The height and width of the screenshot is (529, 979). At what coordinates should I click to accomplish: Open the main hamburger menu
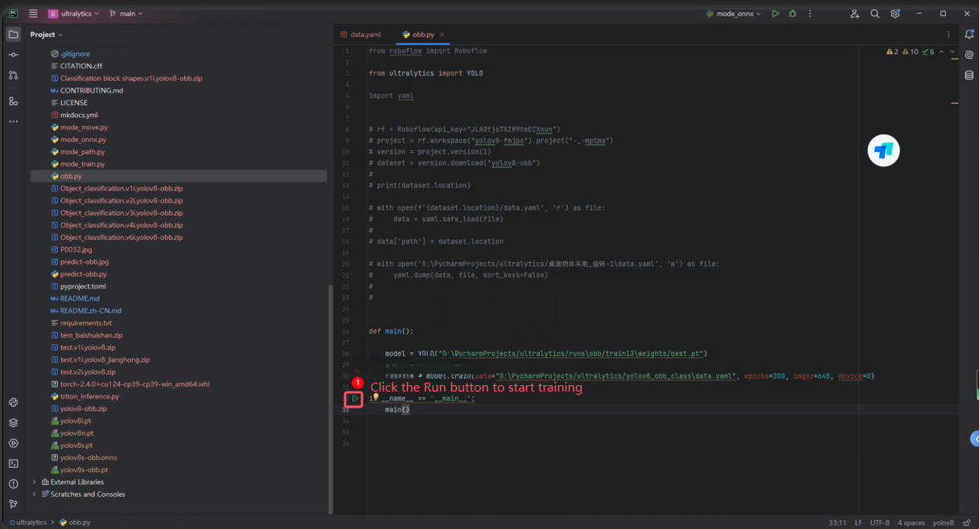[33, 14]
